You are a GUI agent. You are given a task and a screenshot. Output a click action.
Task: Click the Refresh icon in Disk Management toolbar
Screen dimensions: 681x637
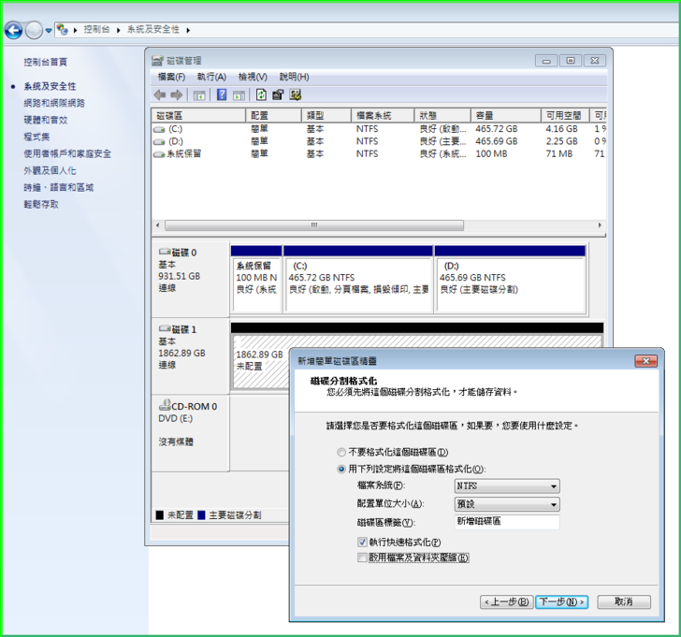pos(261,94)
